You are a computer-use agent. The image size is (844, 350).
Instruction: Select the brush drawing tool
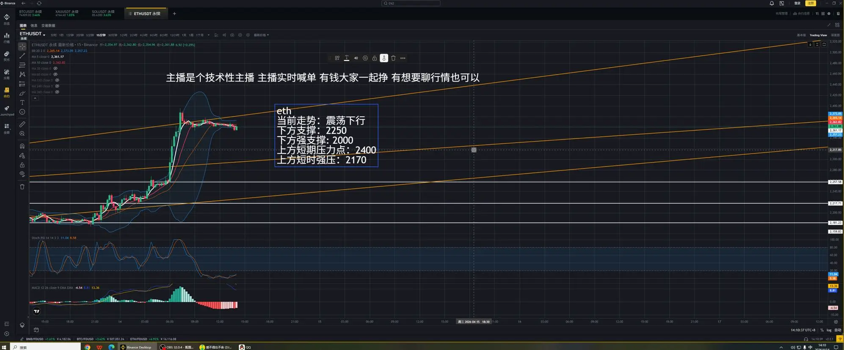[x=22, y=93]
